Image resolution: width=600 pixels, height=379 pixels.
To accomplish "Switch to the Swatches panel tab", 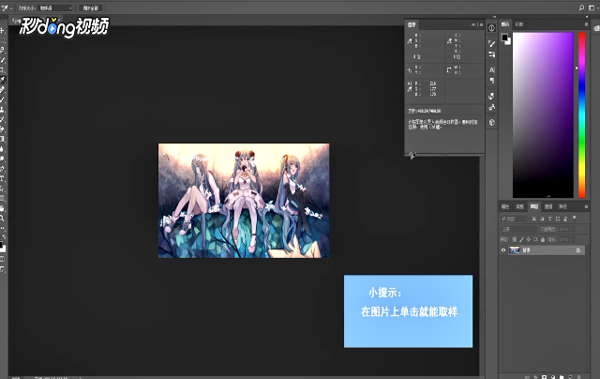I will tap(518, 24).
